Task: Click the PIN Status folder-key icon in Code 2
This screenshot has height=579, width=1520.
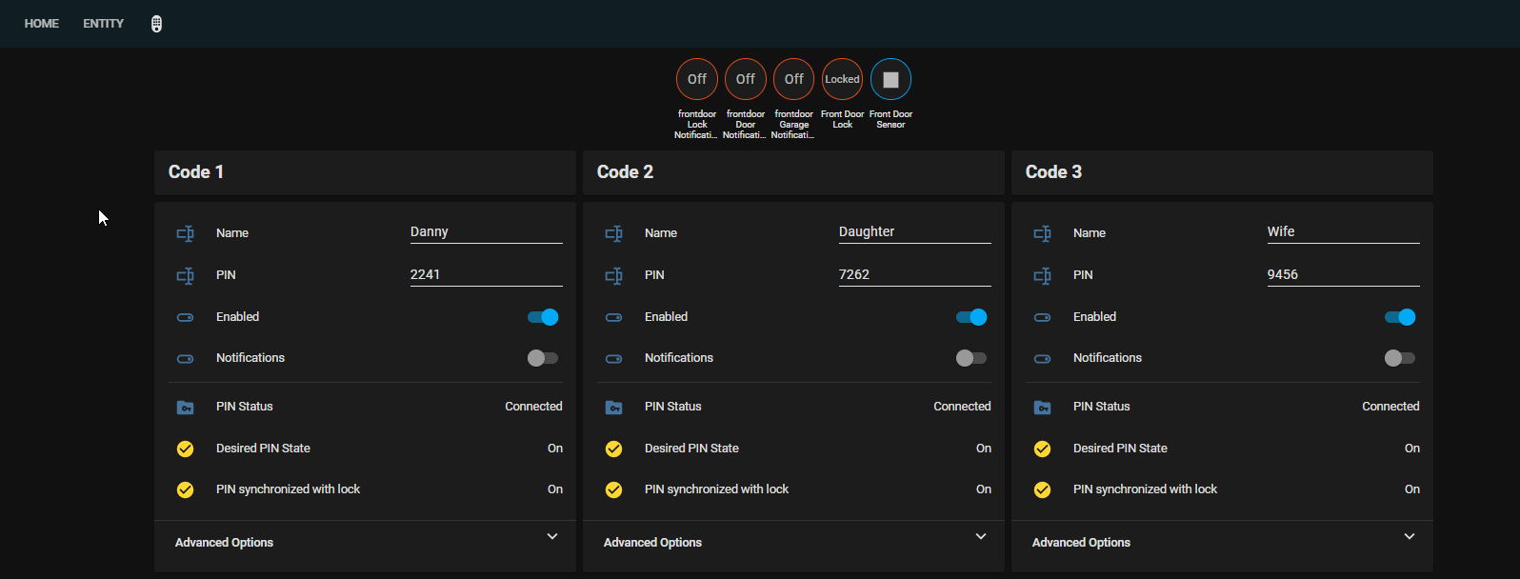Action: click(614, 407)
